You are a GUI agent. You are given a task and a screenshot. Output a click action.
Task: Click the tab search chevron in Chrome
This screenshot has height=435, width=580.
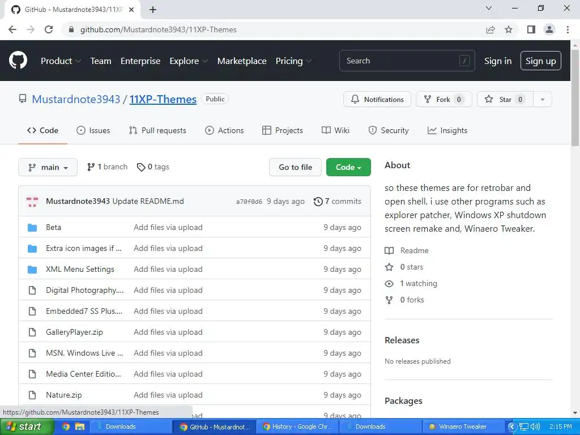489,8
